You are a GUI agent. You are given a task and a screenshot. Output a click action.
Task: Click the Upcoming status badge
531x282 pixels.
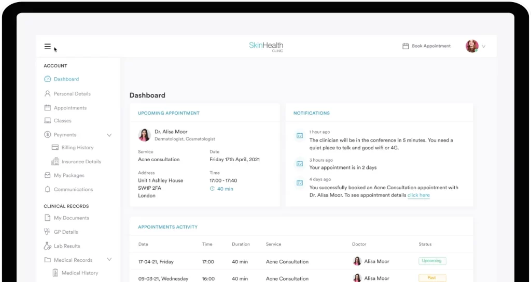(432, 261)
